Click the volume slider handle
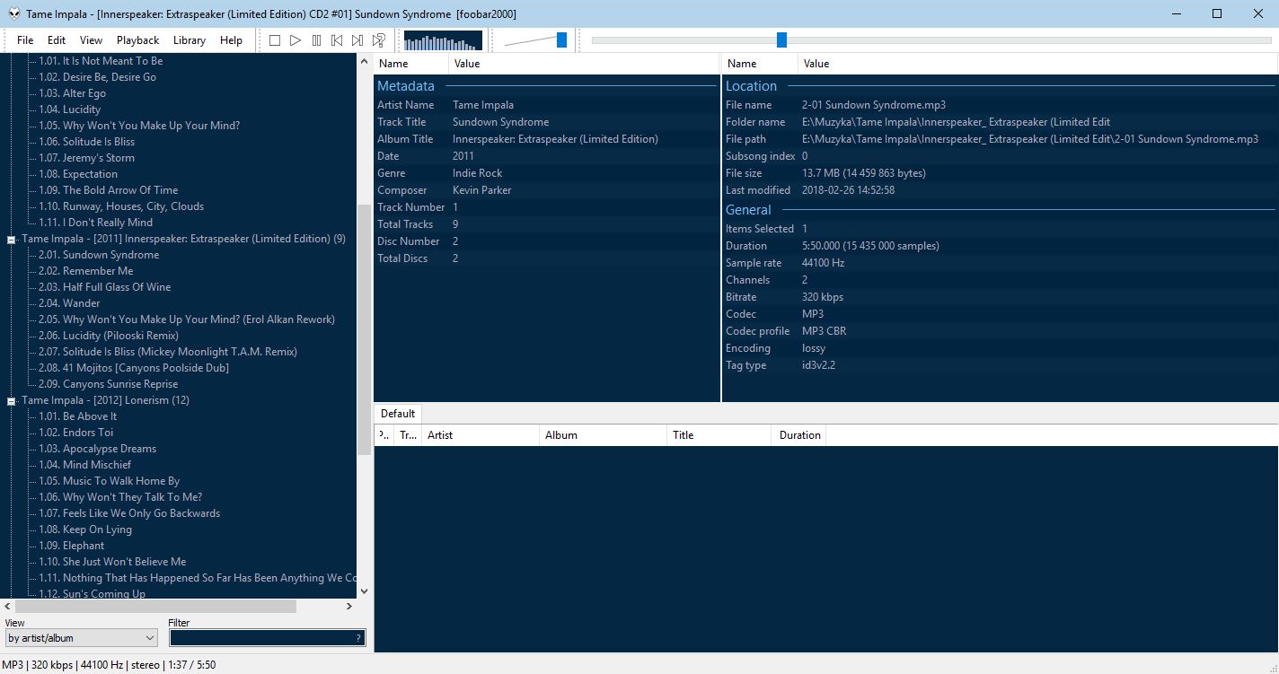Screen dimensions: 1279x674 561,39
